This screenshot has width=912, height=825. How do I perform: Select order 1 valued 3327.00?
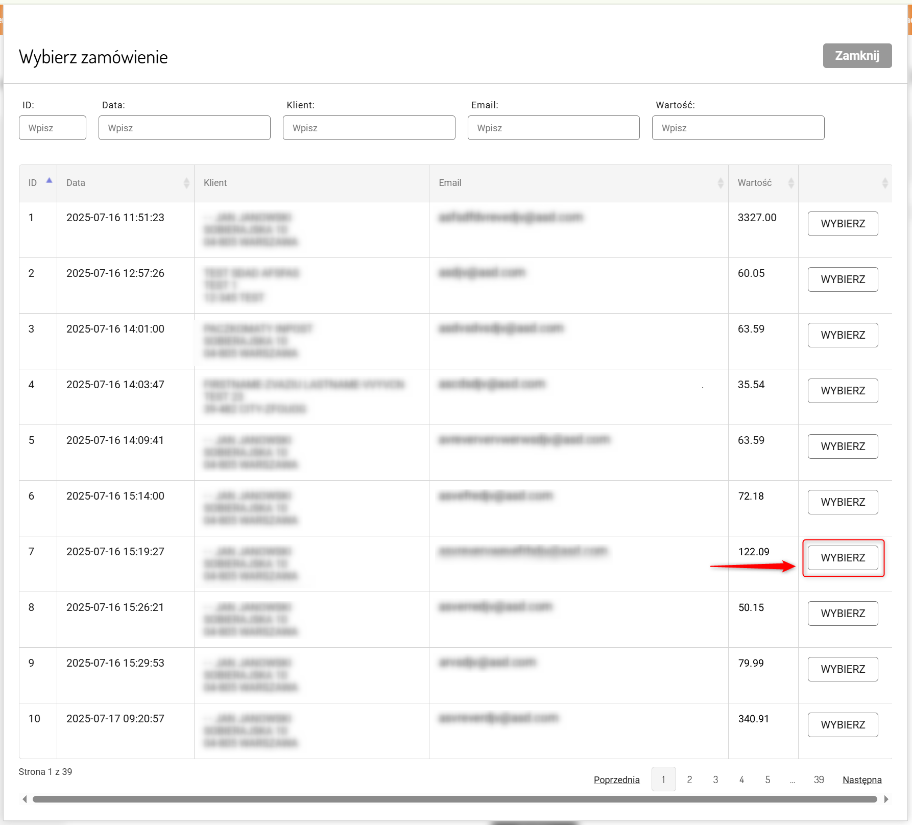point(843,224)
